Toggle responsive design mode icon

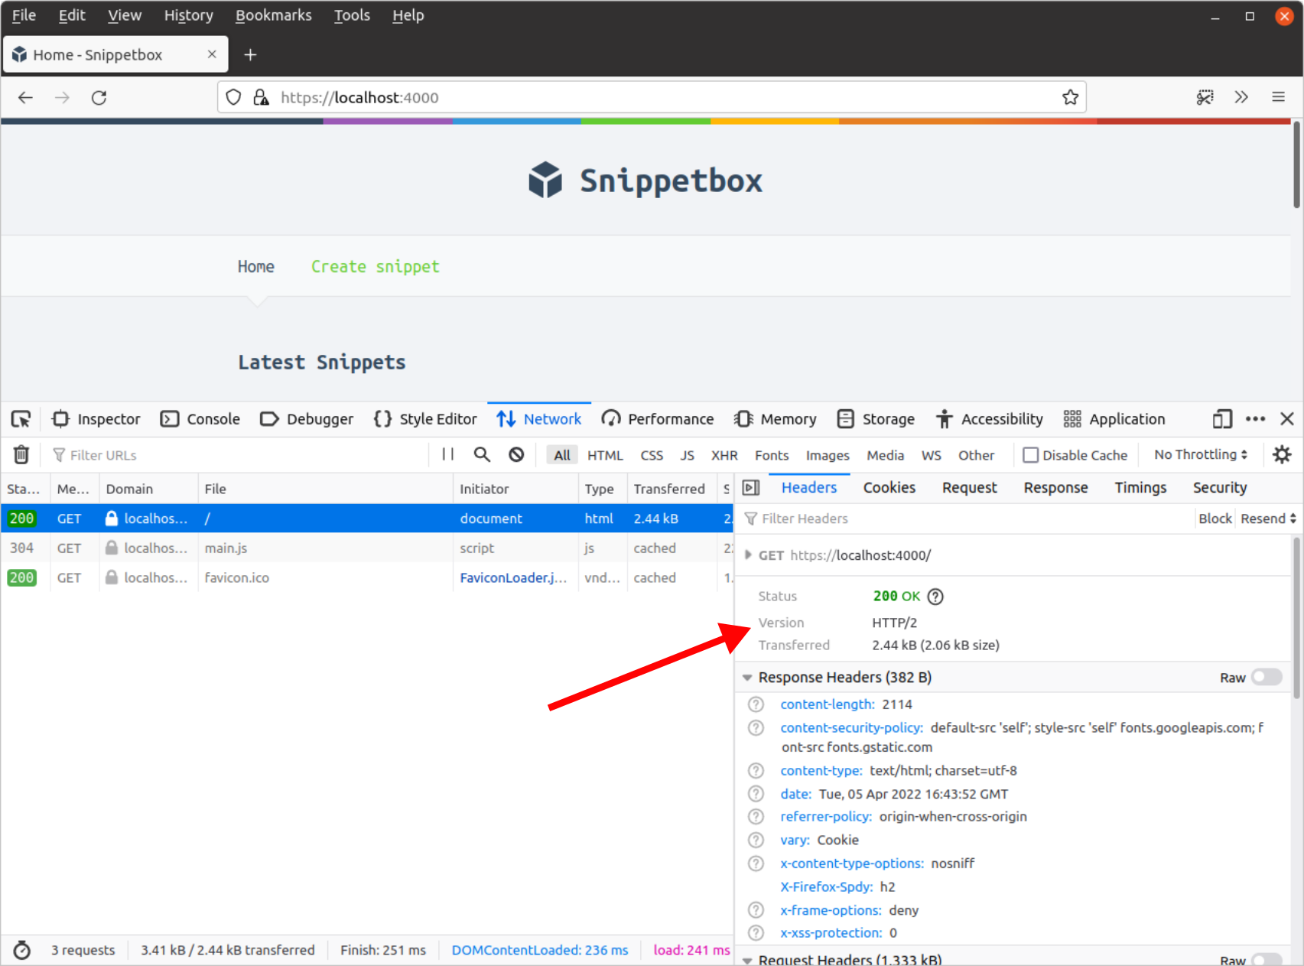click(1221, 419)
